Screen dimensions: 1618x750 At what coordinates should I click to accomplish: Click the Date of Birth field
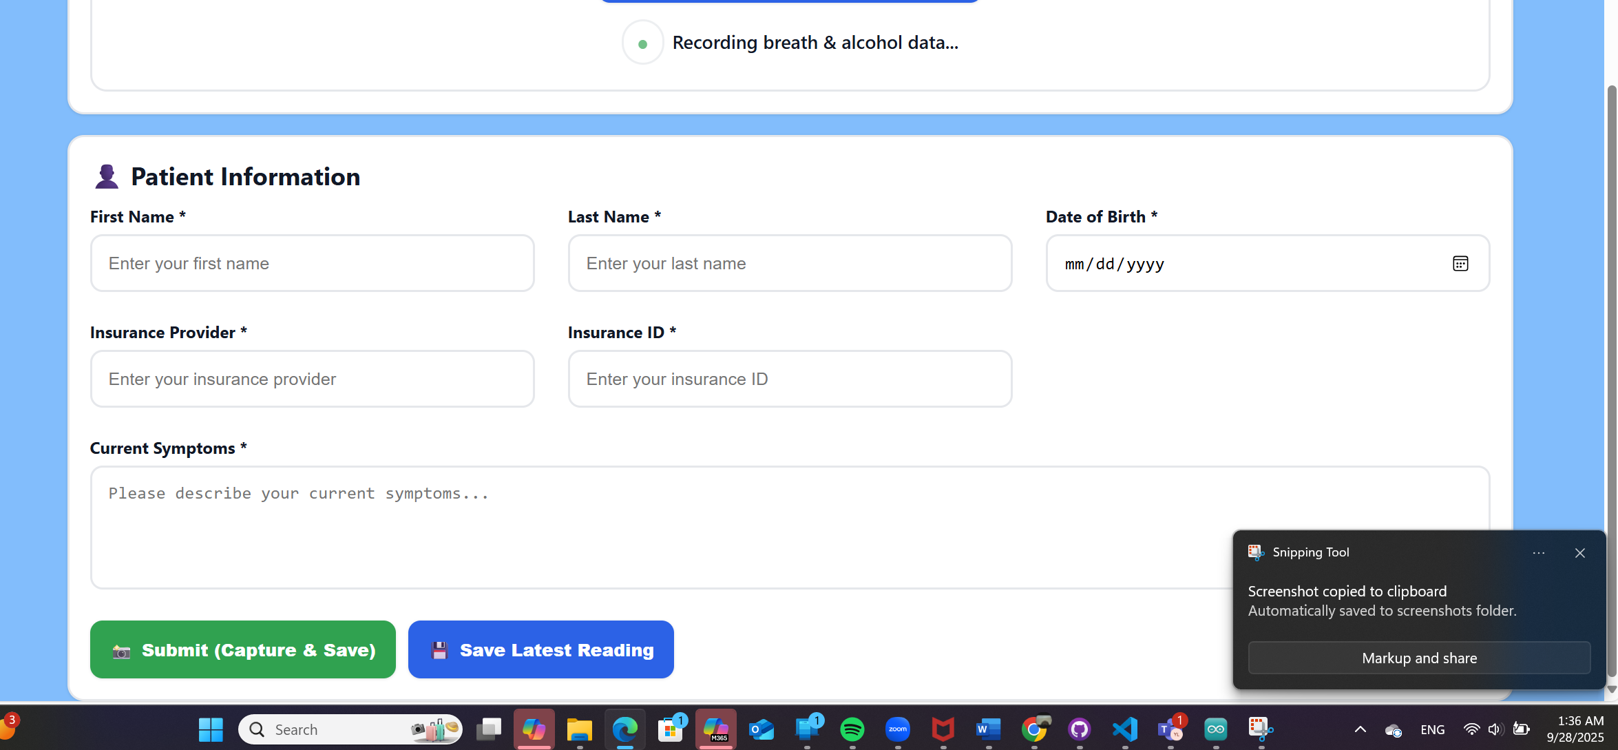(x=1239, y=264)
